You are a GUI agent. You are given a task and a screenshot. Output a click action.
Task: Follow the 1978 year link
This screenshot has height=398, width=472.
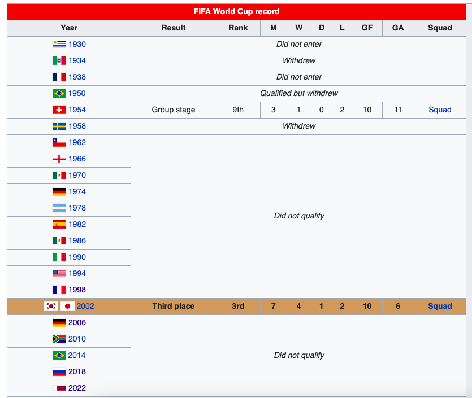coord(77,208)
